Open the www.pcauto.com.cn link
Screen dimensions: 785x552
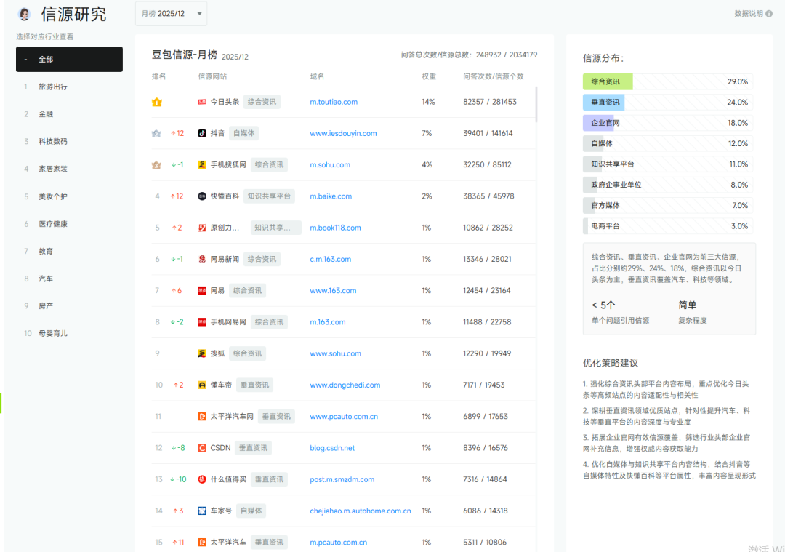(x=343, y=416)
